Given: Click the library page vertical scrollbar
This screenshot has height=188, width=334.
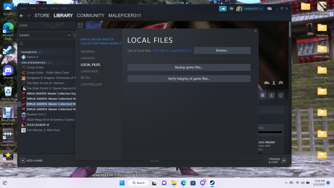Looking at the screenshot, I should click(290, 29).
